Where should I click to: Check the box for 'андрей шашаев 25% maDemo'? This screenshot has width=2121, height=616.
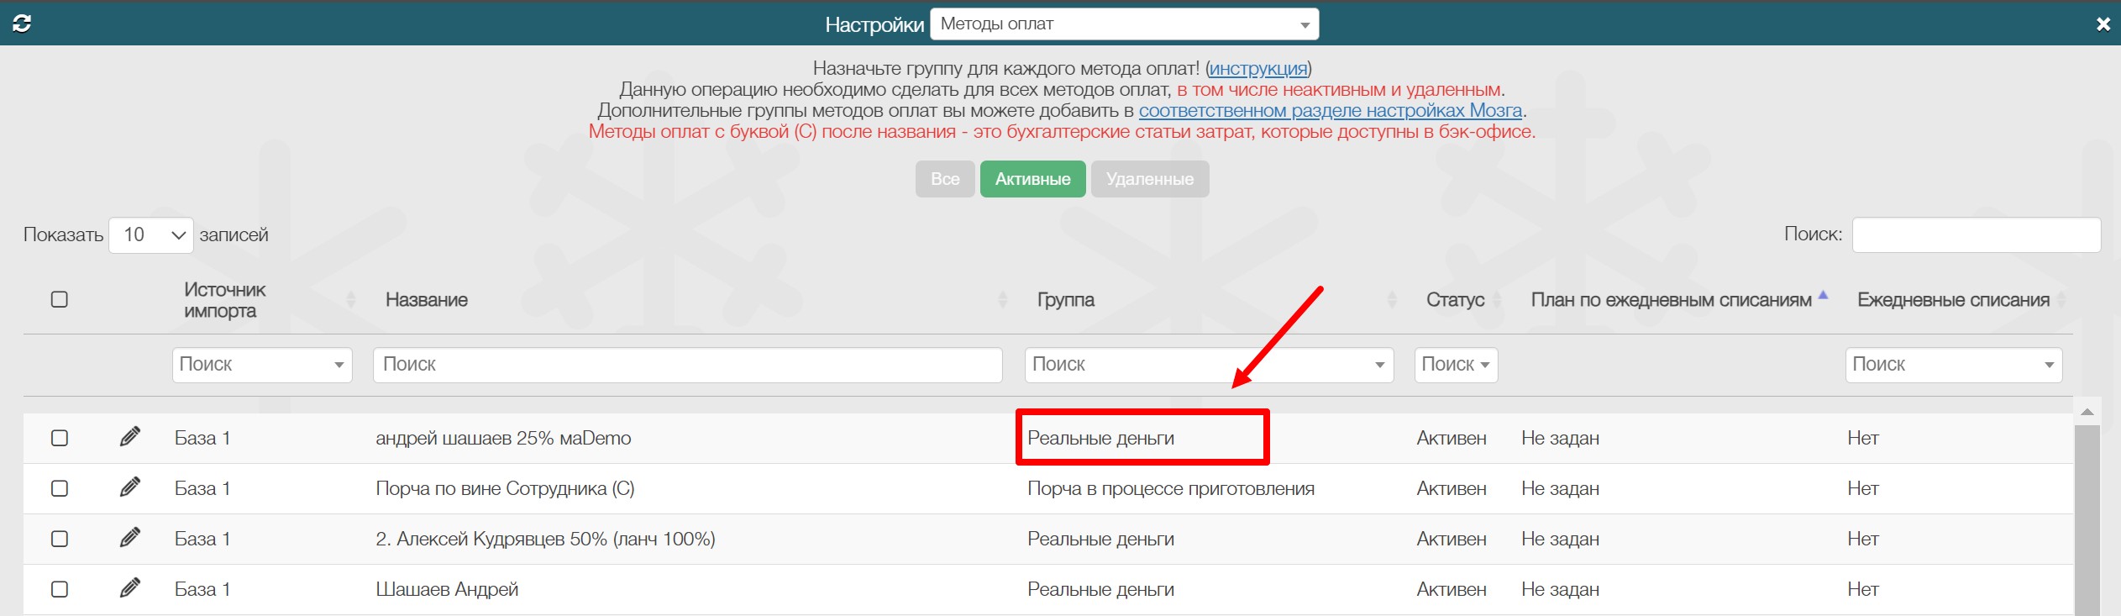pyautogui.click(x=60, y=438)
